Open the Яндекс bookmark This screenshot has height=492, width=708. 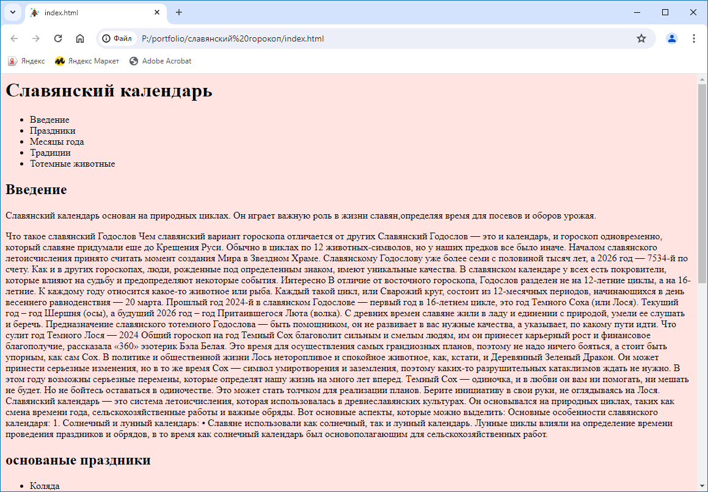[26, 61]
